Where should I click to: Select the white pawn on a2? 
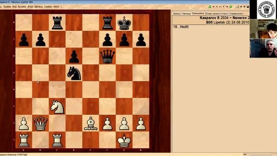point(24,123)
